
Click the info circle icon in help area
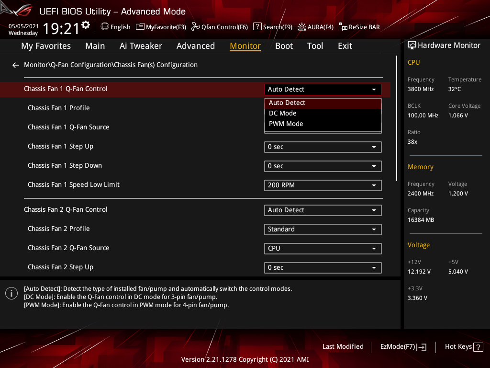click(11, 293)
